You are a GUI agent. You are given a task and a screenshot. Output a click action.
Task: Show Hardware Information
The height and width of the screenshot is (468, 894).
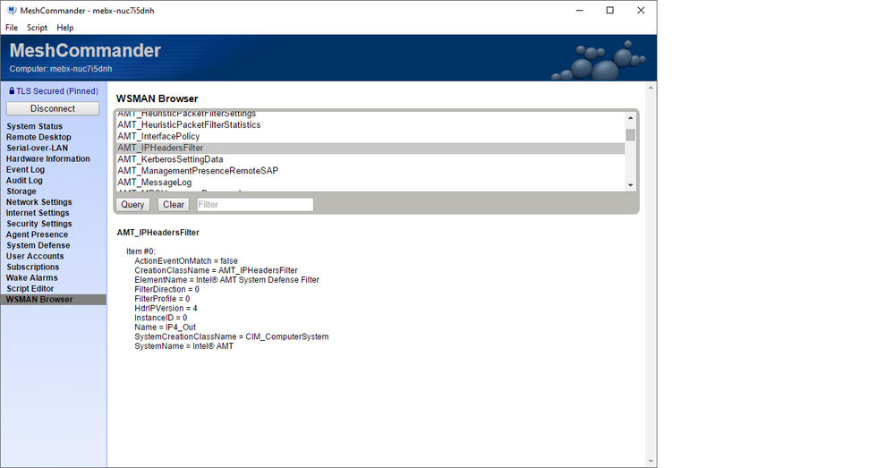point(48,159)
